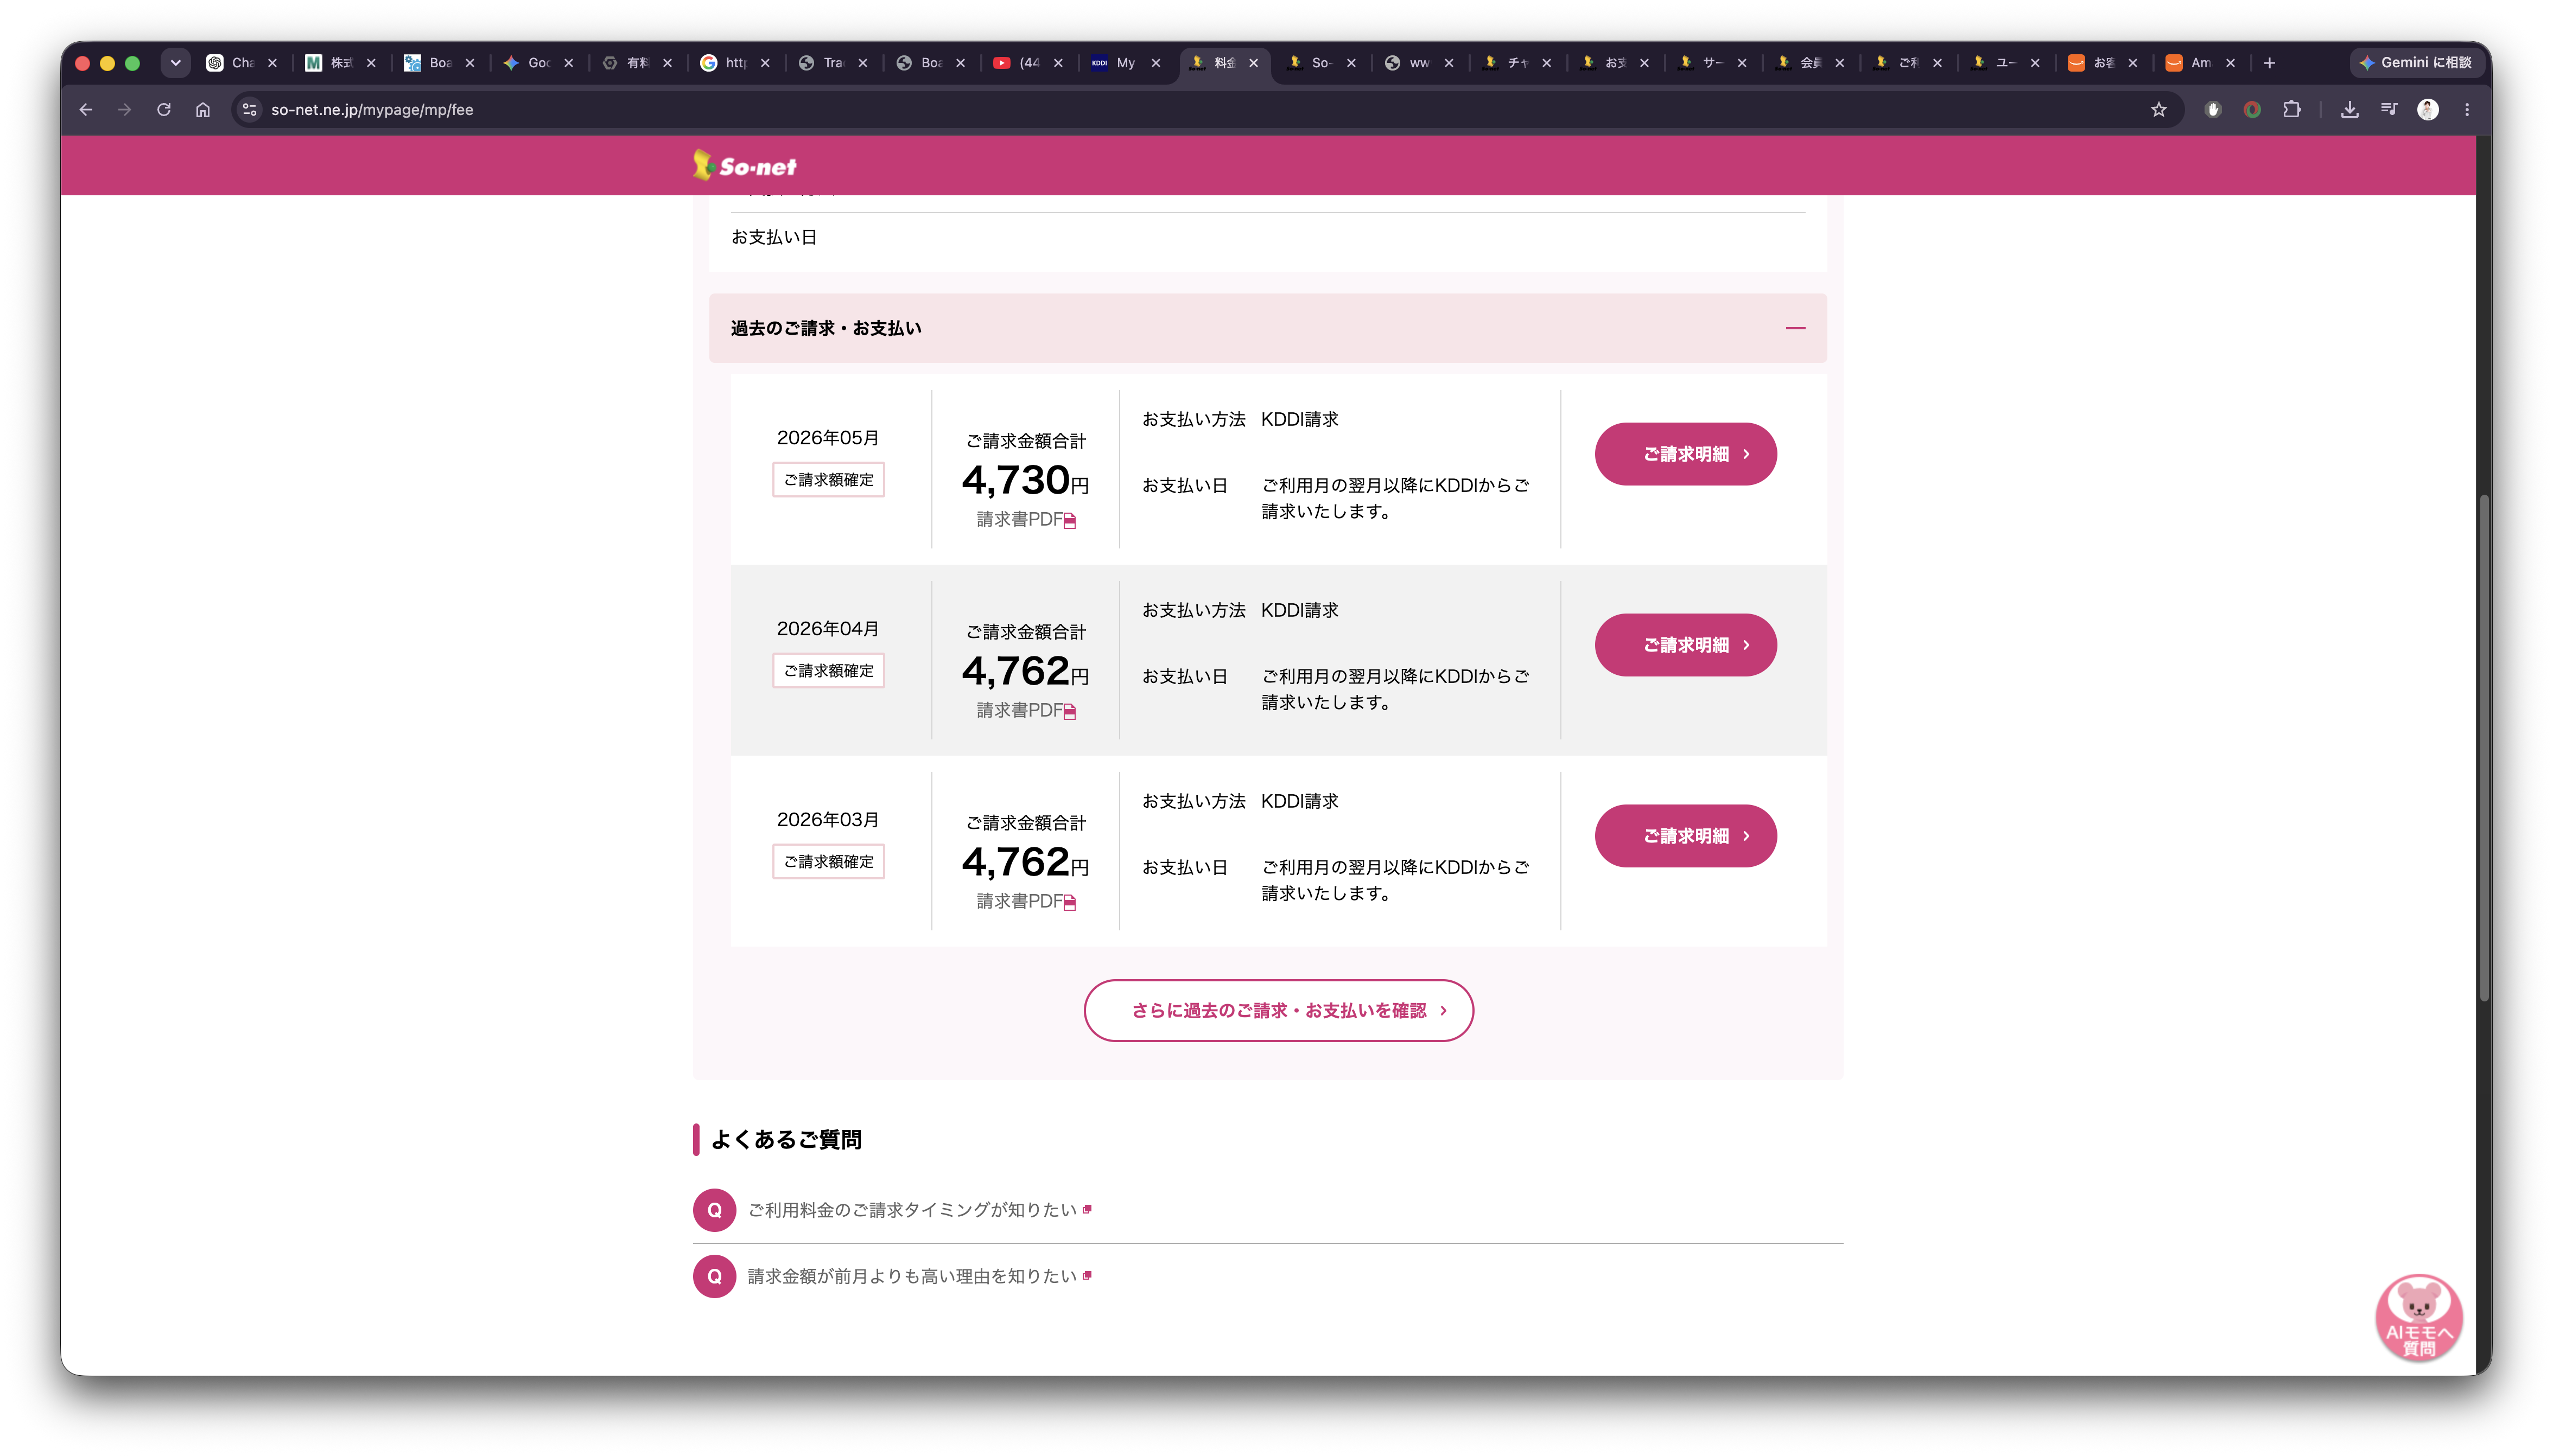This screenshot has height=1456, width=2553.
Task: Go forward with the browser forward arrow
Action: 125,110
